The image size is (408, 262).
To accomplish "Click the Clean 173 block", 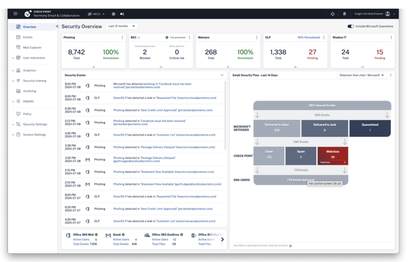I will coord(269,156).
